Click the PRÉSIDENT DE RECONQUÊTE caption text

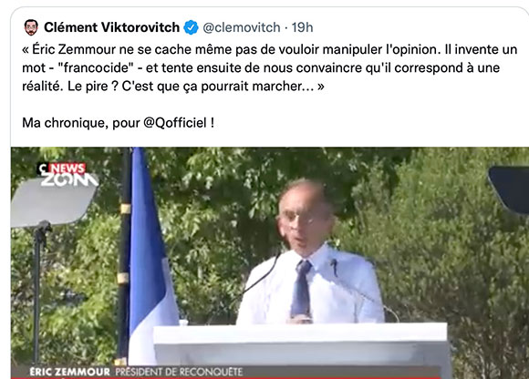tap(179, 372)
